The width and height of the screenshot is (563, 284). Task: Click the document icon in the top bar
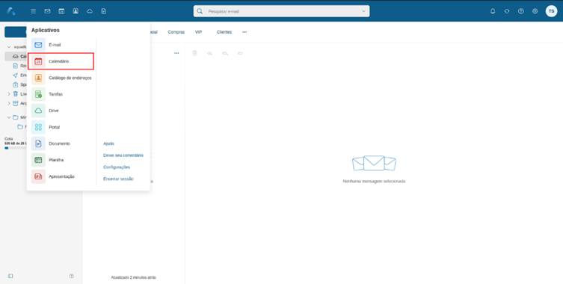(104, 11)
